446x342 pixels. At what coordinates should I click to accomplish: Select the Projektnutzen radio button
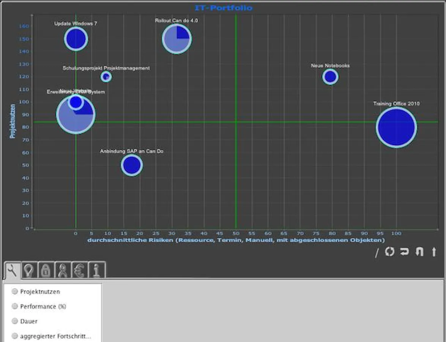15,291
